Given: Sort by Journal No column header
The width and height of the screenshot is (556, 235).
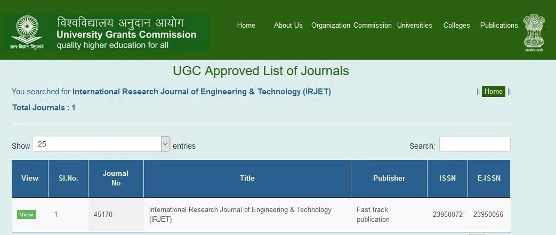Looking at the screenshot, I should click(x=116, y=179).
